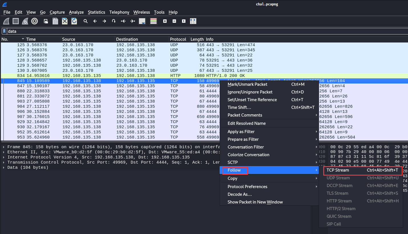The height and width of the screenshot is (234, 408).
Task: Open a capture file
Action: [46, 21]
